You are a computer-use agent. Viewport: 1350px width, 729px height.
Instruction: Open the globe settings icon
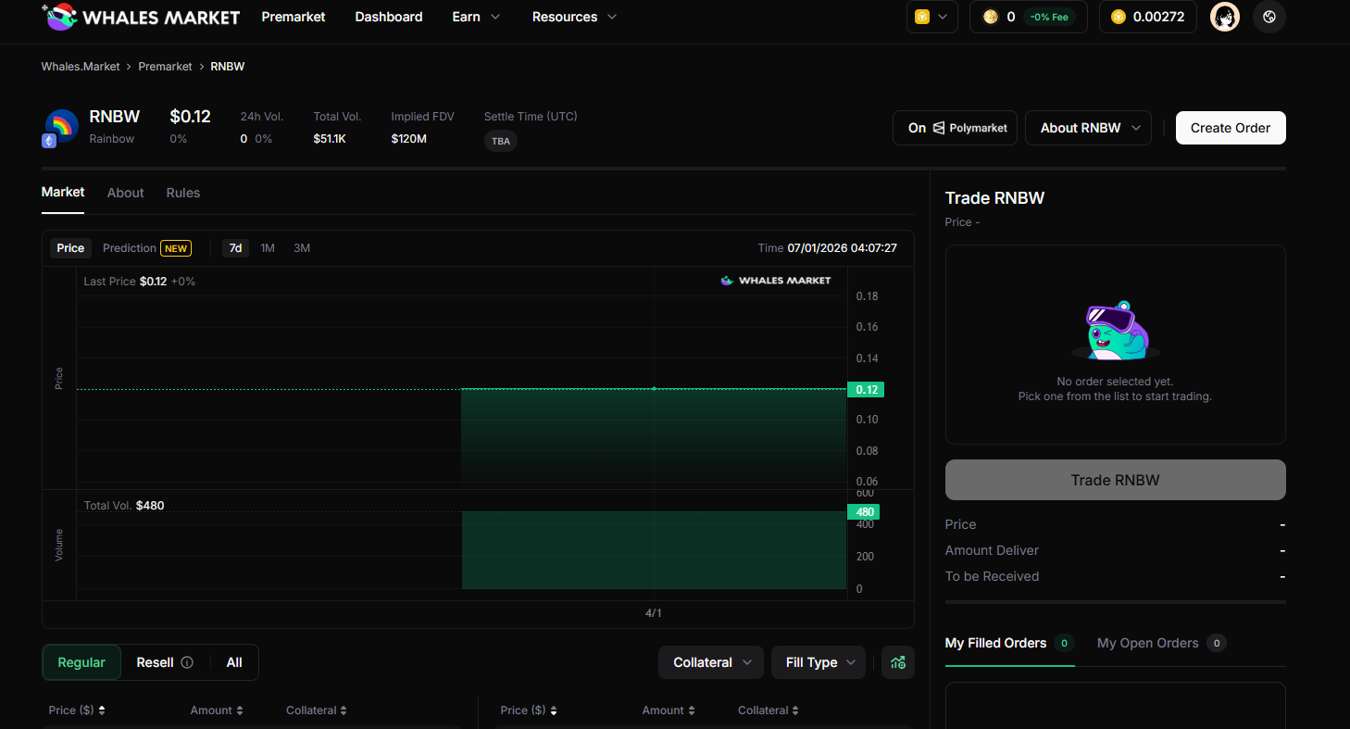[x=1269, y=17]
